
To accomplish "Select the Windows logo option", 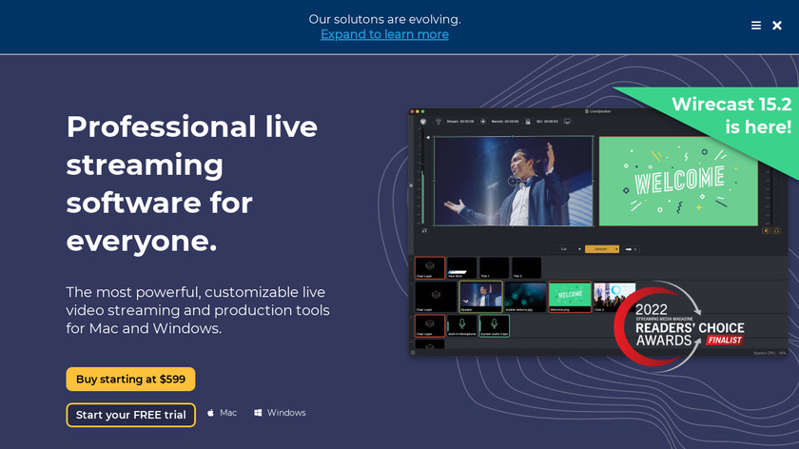I will 280,413.
